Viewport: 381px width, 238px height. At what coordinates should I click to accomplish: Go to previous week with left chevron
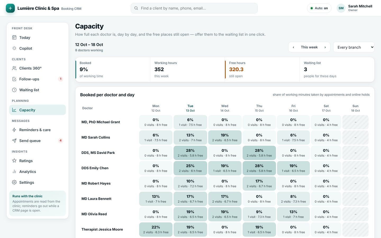point(293,47)
